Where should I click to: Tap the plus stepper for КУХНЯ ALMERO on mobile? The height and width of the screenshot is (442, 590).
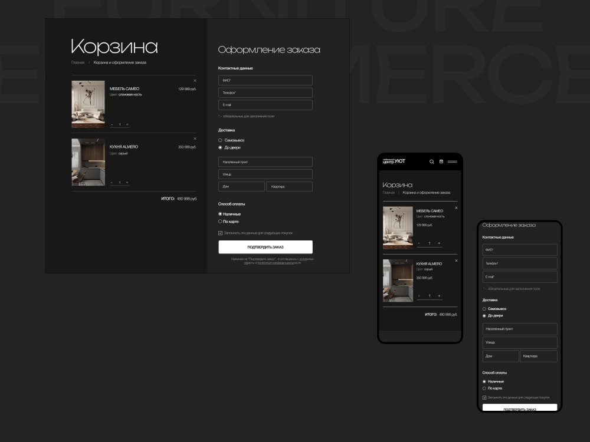[x=438, y=295]
